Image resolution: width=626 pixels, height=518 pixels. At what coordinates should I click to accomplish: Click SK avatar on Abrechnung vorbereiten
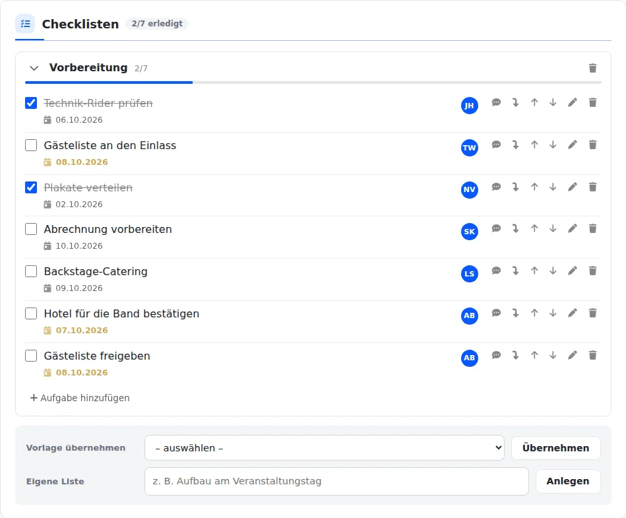(470, 232)
